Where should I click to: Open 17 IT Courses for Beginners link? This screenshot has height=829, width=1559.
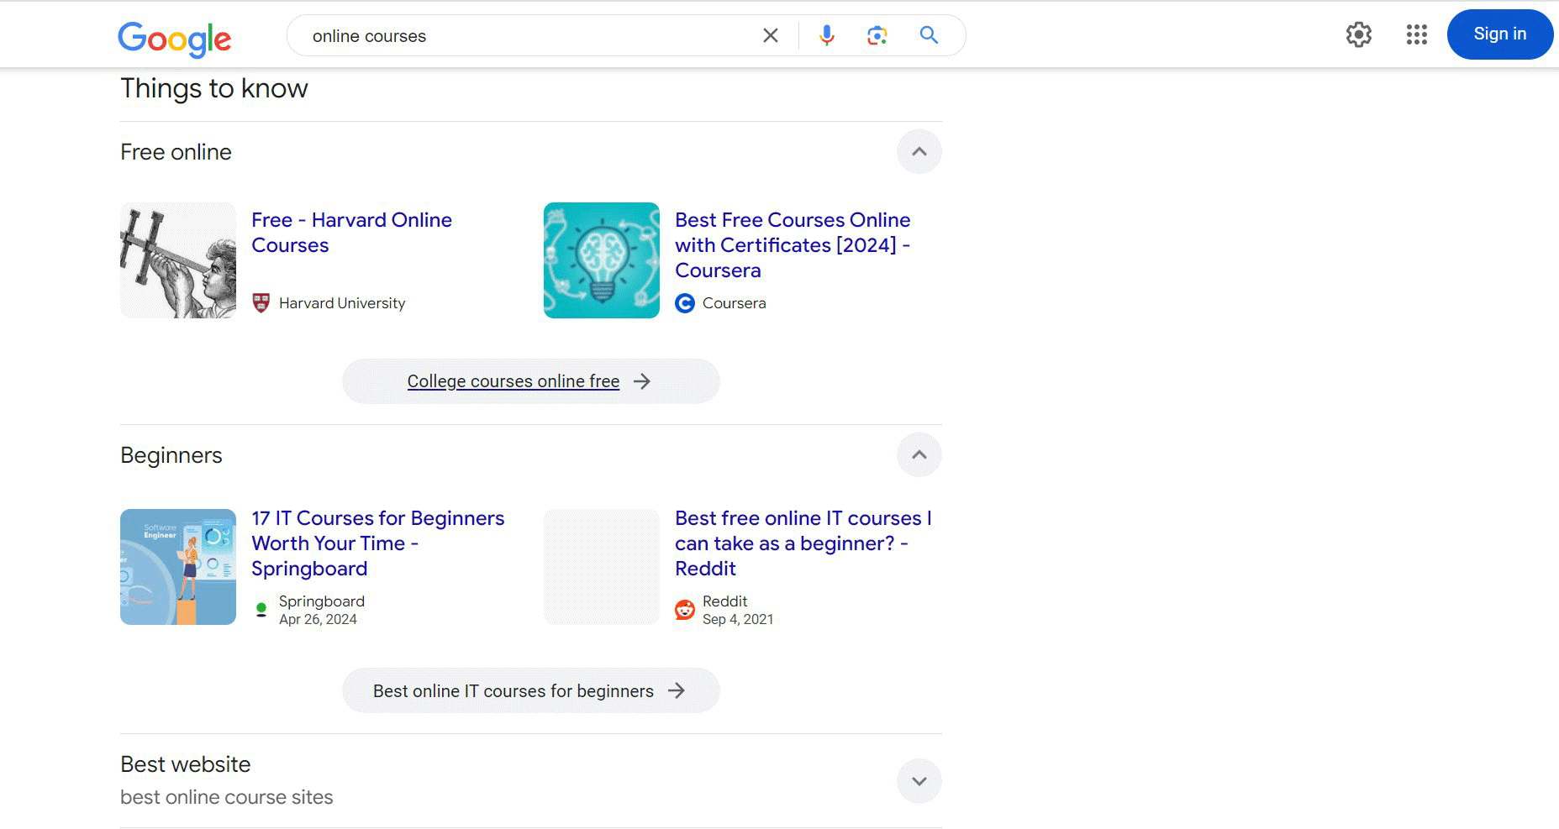click(x=377, y=543)
